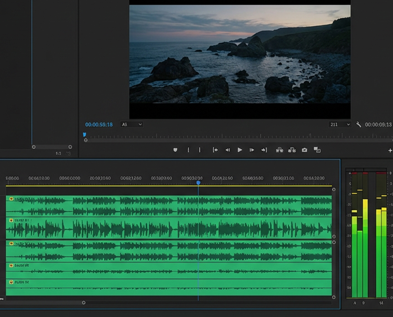Click the Extract icon in the transport bar
393x317 pixels.
pos(292,150)
